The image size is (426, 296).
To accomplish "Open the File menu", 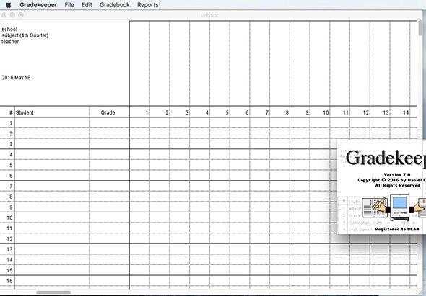I will [69, 5].
